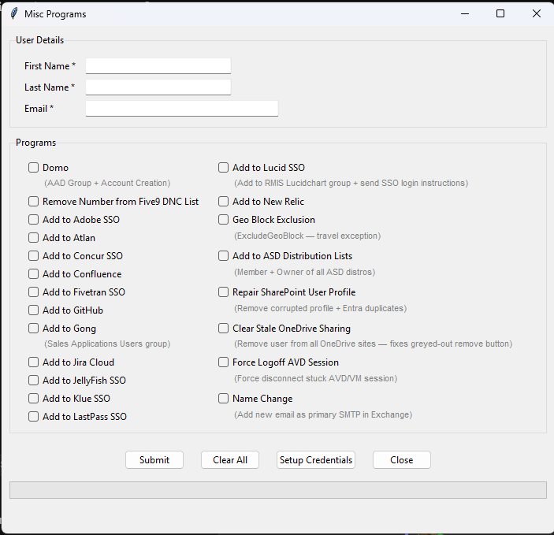Check Add to Concur SSO

[34, 255]
